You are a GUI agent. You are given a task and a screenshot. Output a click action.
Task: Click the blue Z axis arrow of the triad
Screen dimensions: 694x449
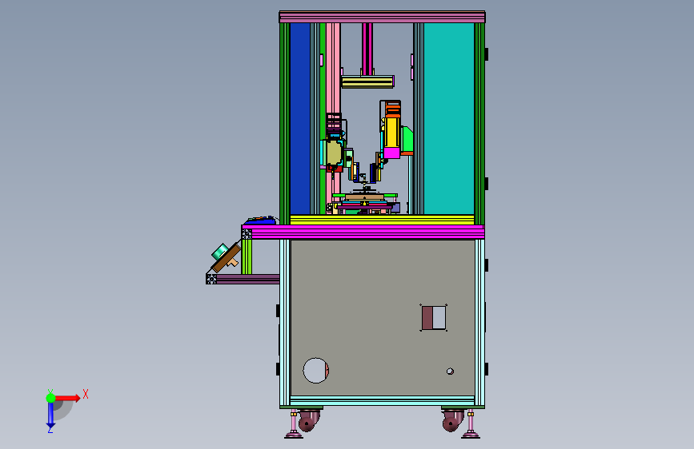pos(50,415)
